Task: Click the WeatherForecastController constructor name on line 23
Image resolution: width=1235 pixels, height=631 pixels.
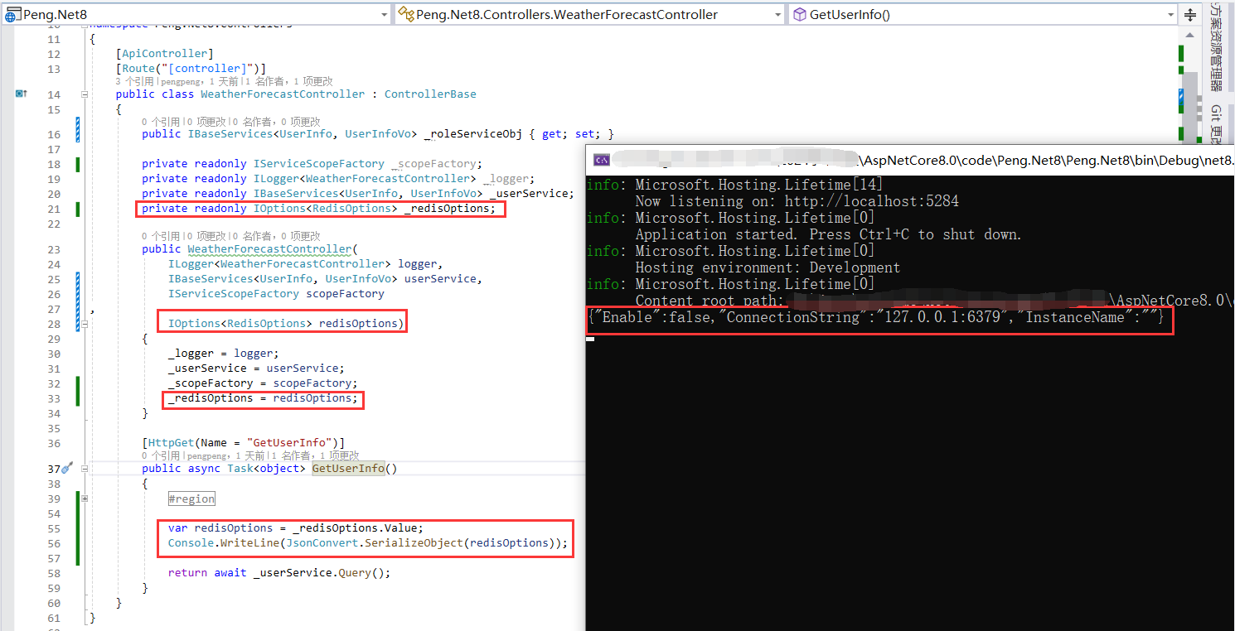Action: pos(269,249)
